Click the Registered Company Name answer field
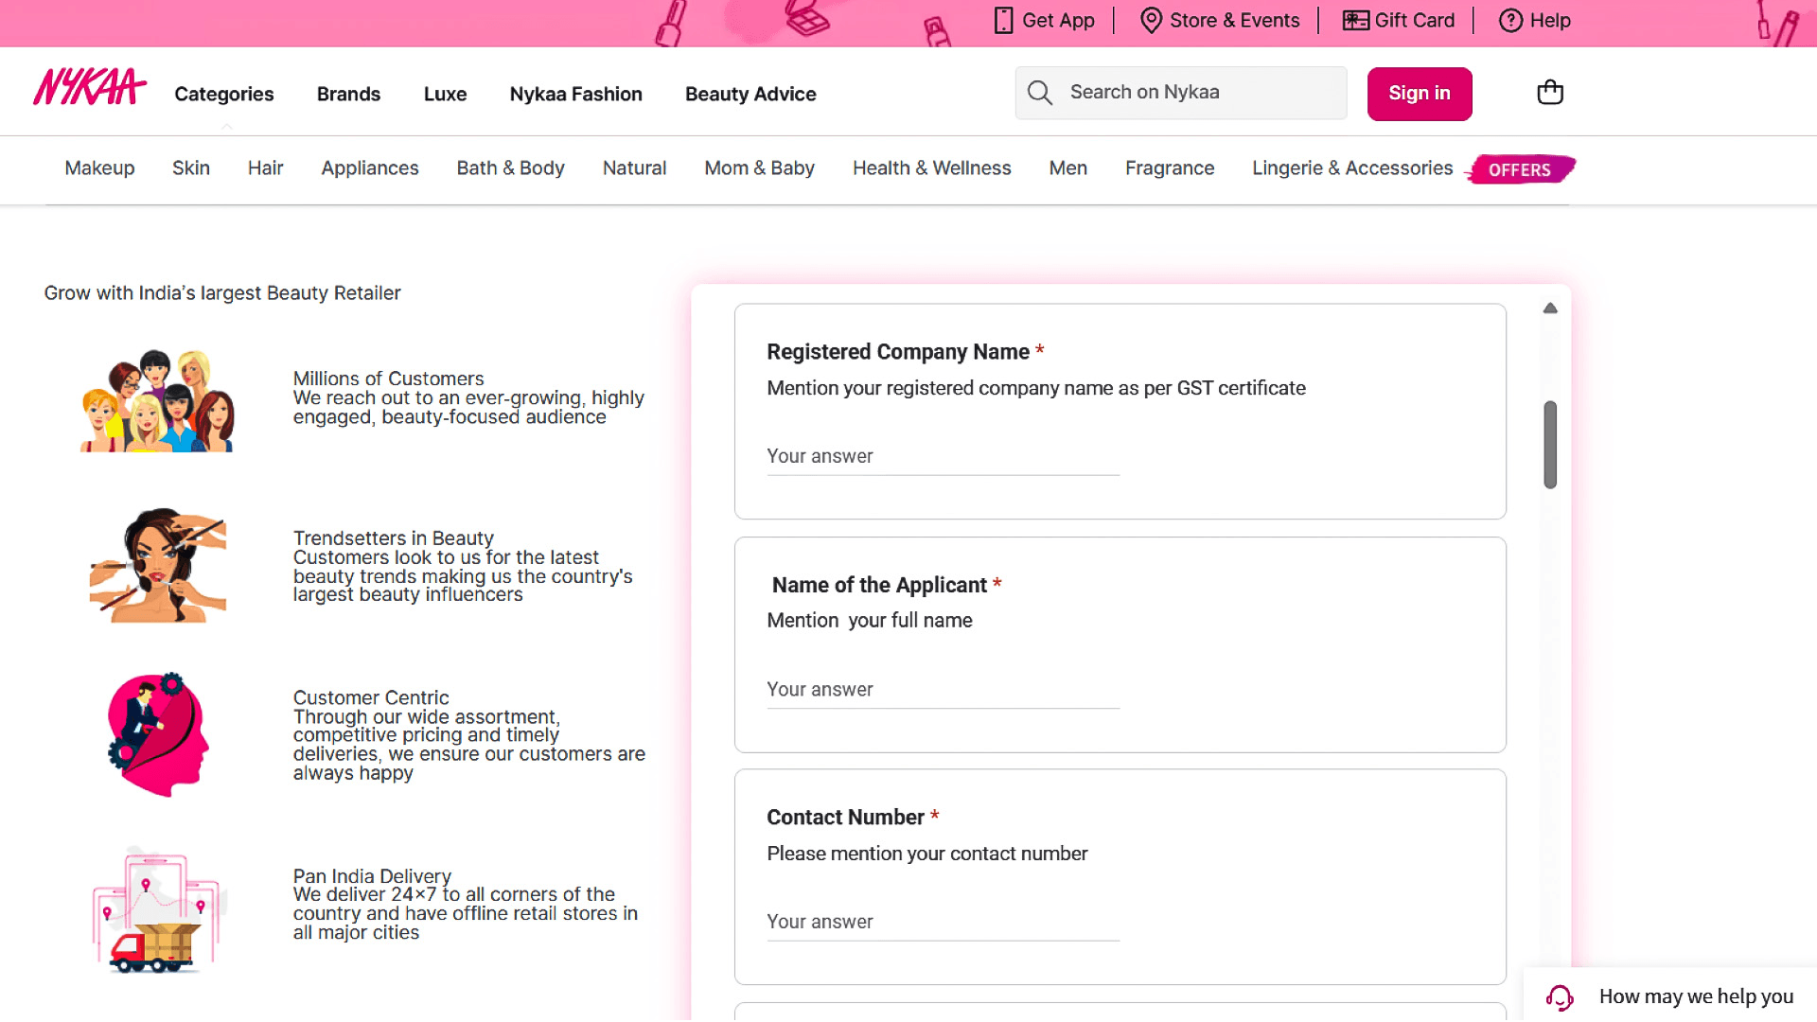 tap(943, 457)
